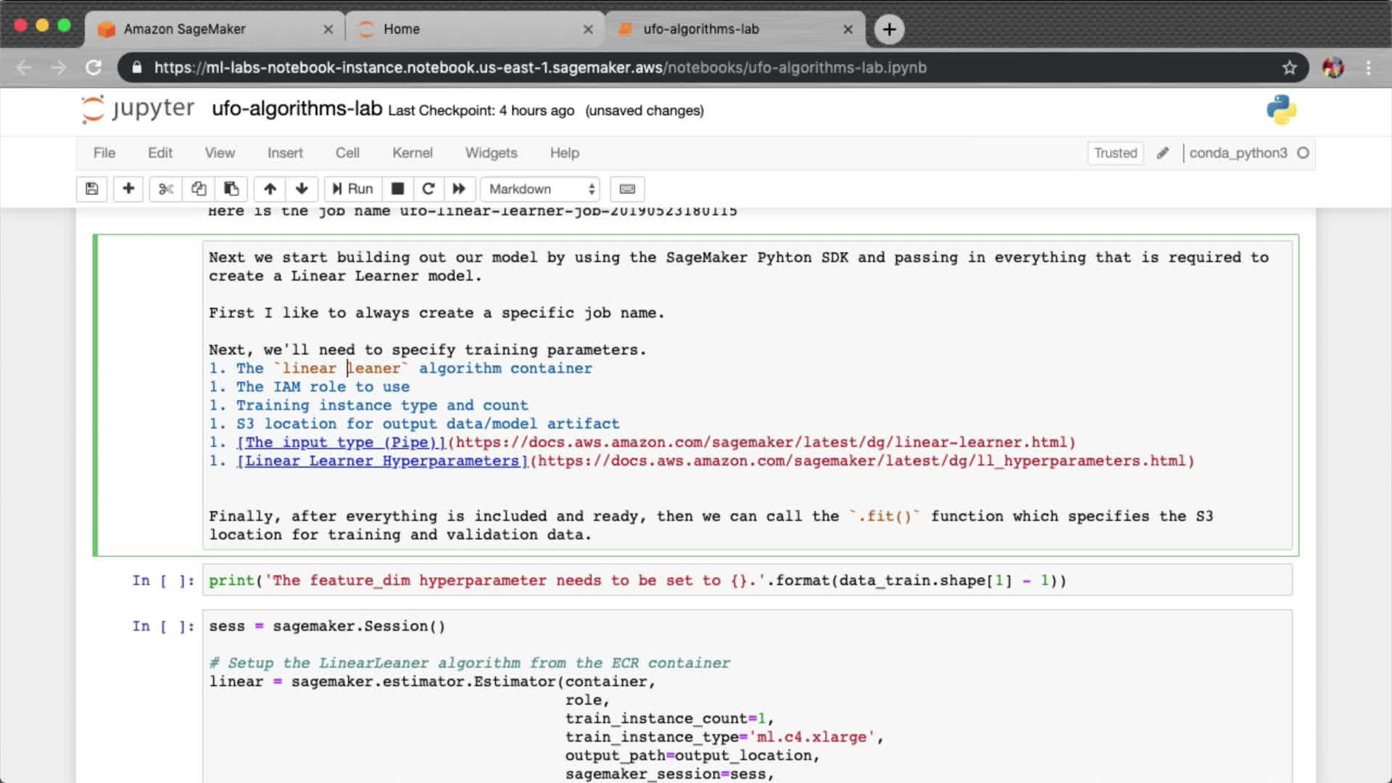Restart the kernel icon

click(428, 189)
